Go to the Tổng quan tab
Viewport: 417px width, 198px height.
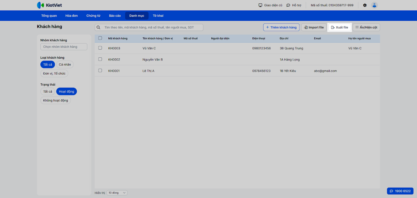click(x=49, y=16)
